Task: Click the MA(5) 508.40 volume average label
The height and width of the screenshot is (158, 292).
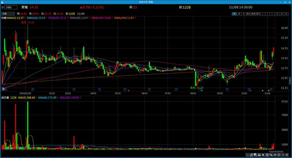Action: pyautogui.click(x=26, y=98)
